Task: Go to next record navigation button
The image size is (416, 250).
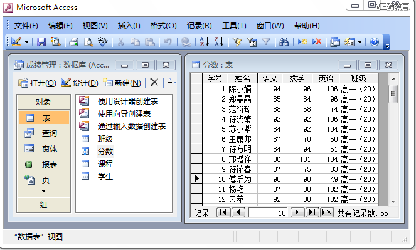Action: 297,212
